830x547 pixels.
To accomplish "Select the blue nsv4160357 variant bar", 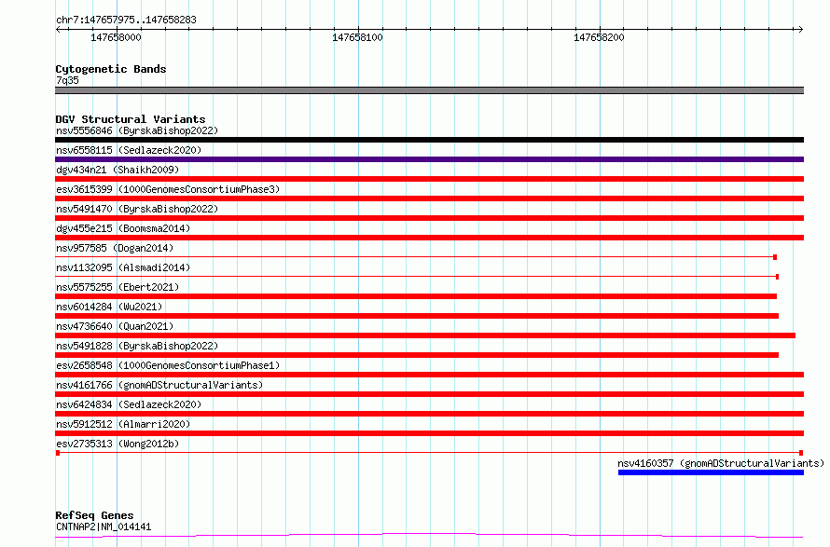I will point(711,472).
